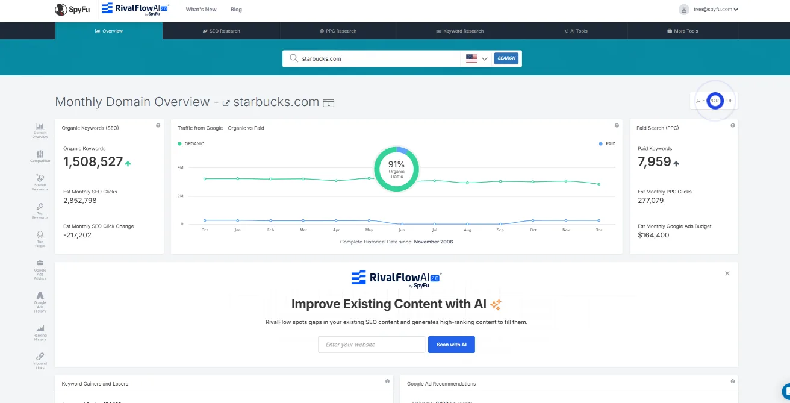Click the 1,508,527 organic keywords value

coord(93,162)
